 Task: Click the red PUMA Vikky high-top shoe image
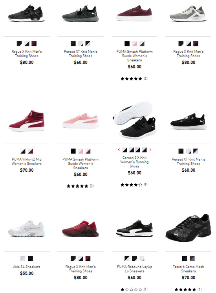[26, 121]
